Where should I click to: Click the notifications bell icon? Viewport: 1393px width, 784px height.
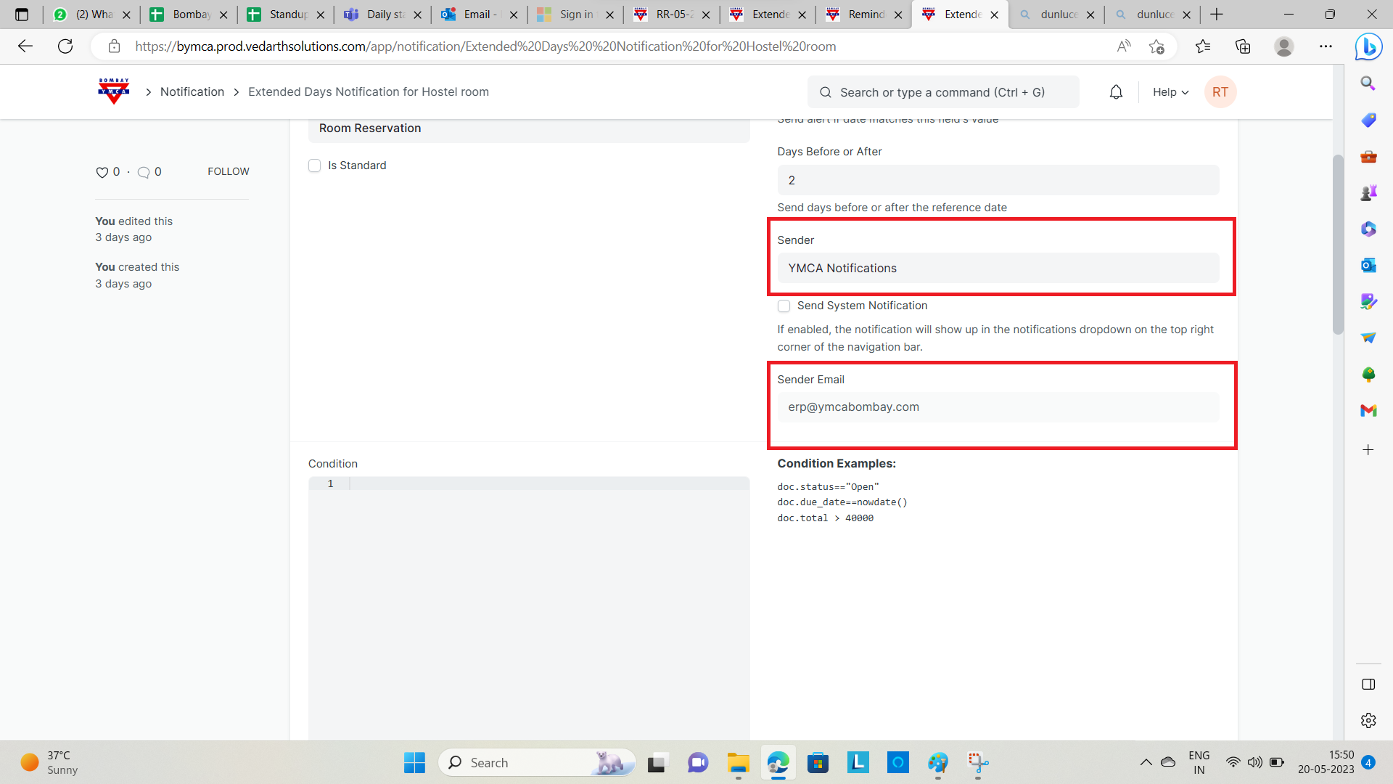(1116, 92)
